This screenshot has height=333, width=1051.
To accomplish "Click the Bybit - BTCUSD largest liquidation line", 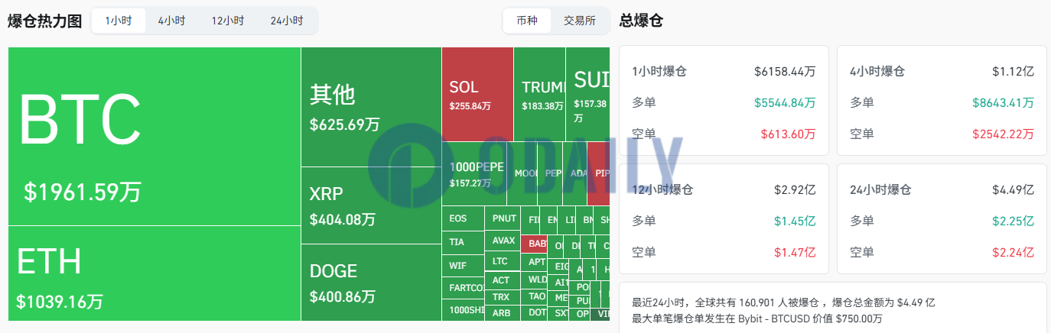I will point(757,318).
